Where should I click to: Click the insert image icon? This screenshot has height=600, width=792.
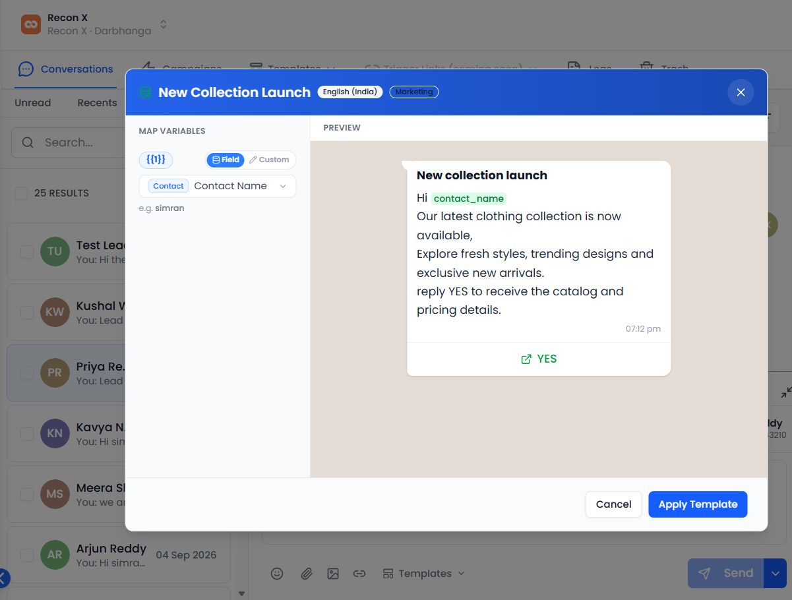tap(333, 574)
